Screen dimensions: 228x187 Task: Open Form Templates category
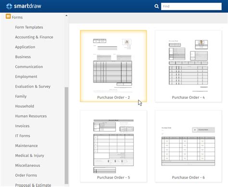pyautogui.click(x=29, y=27)
